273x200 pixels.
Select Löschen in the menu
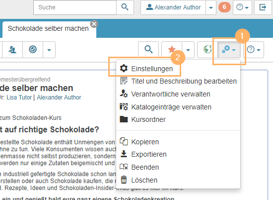point(178,180)
